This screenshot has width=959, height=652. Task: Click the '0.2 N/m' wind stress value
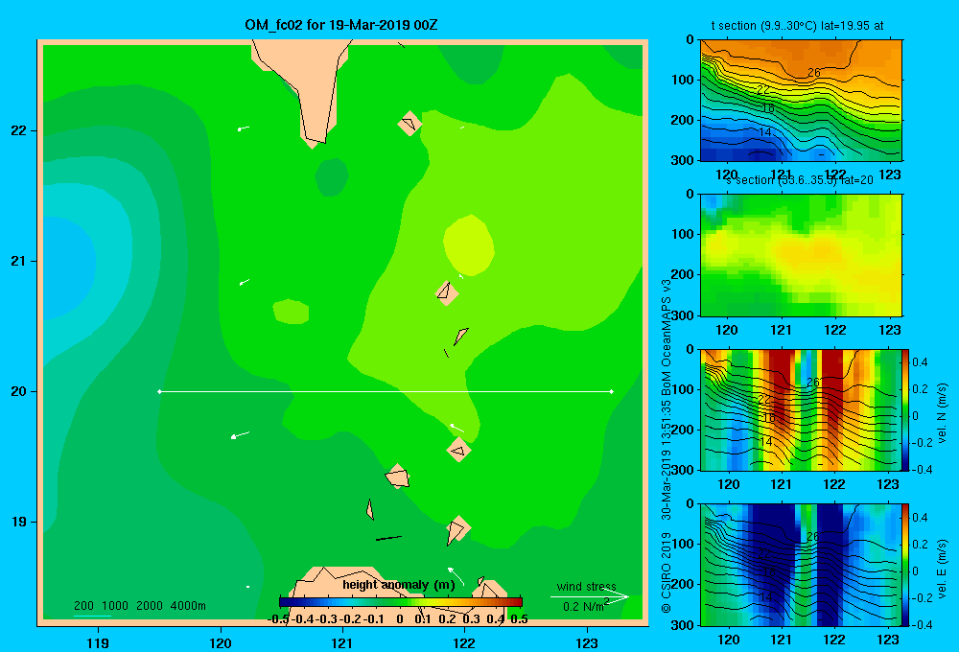click(583, 607)
